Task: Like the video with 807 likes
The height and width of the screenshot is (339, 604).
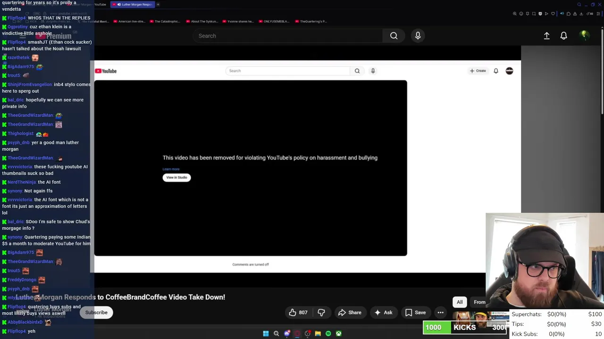Action: point(298,313)
